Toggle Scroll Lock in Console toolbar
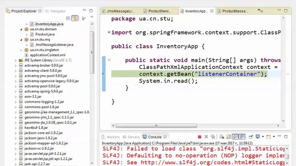The width and height of the screenshot is (296, 166). (x=228, y=137)
